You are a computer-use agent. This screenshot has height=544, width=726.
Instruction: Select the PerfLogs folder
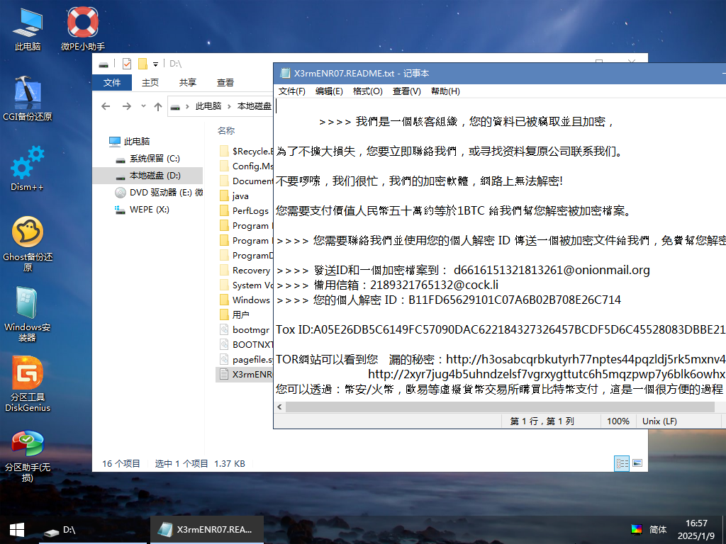point(244,210)
